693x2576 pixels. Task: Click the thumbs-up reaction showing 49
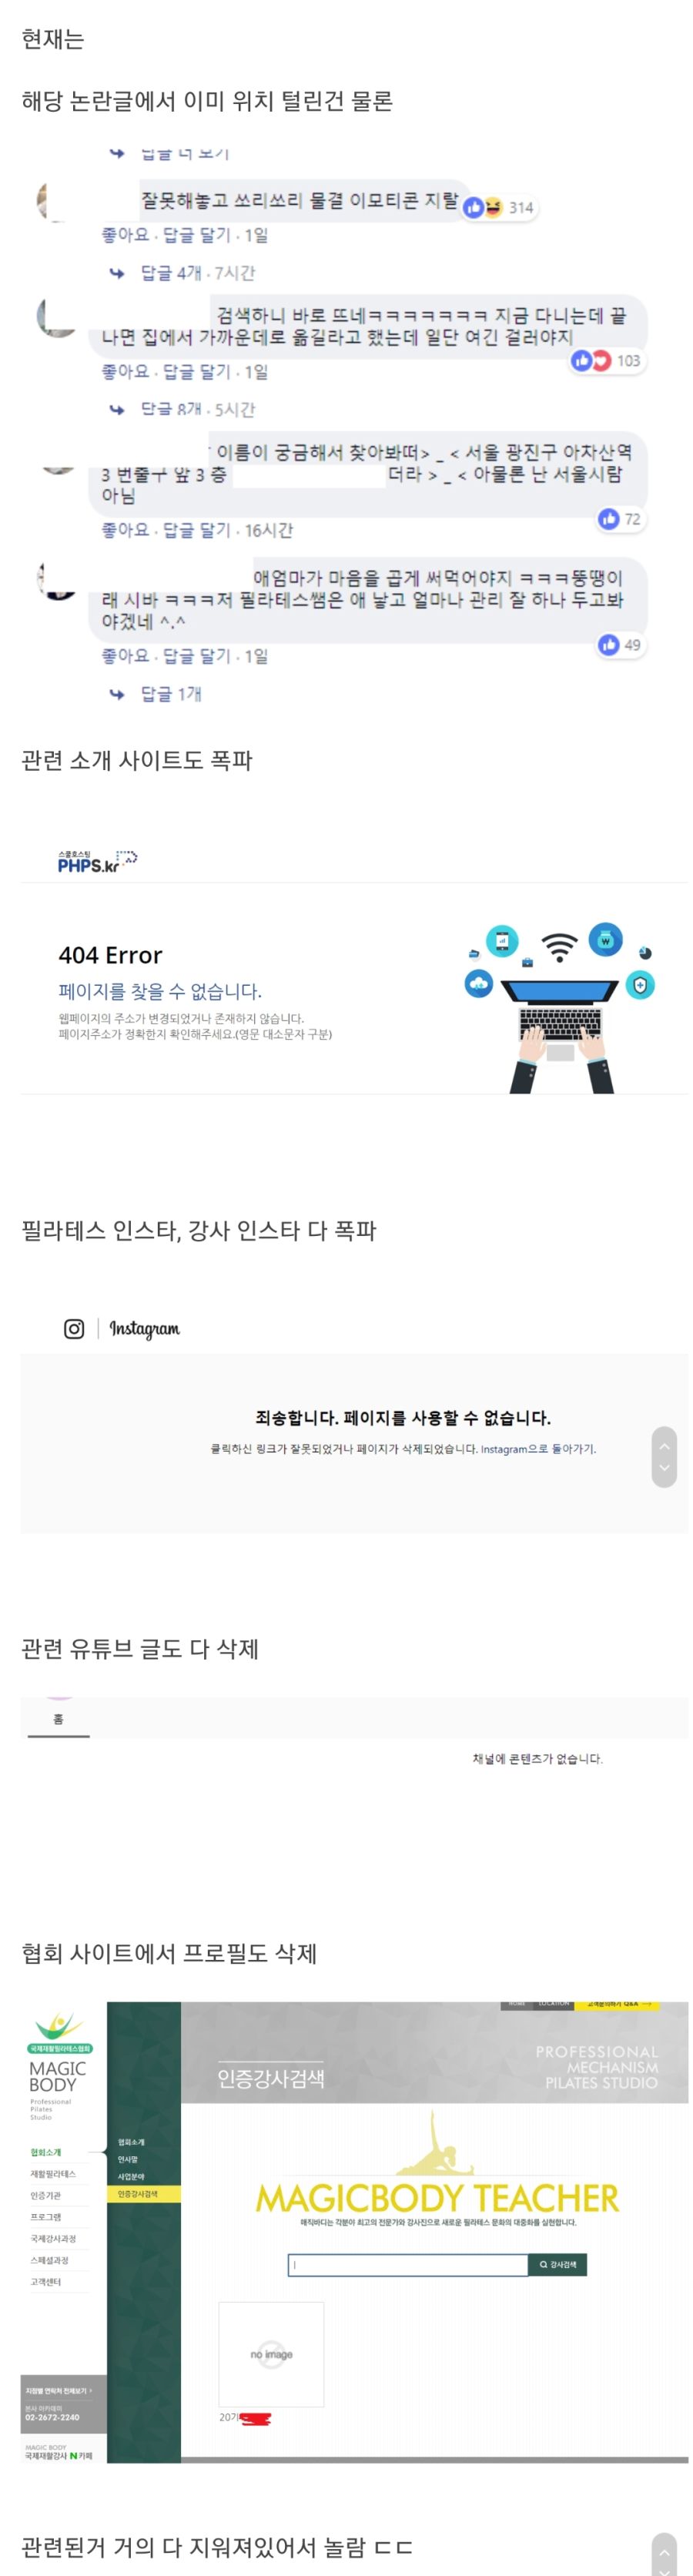tap(619, 644)
